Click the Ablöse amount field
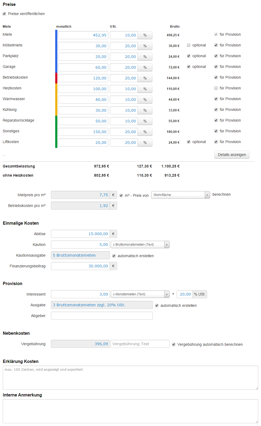Image resolution: width=261 pixels, height=426 pixels. [80, 234]
